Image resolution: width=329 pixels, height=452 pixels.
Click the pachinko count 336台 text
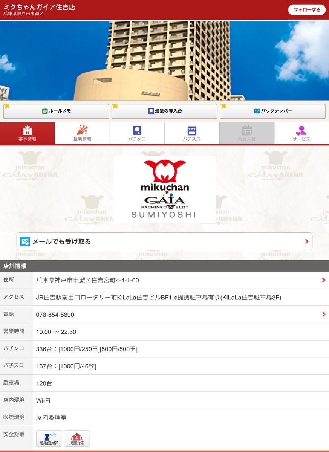[x=87, y=349]
